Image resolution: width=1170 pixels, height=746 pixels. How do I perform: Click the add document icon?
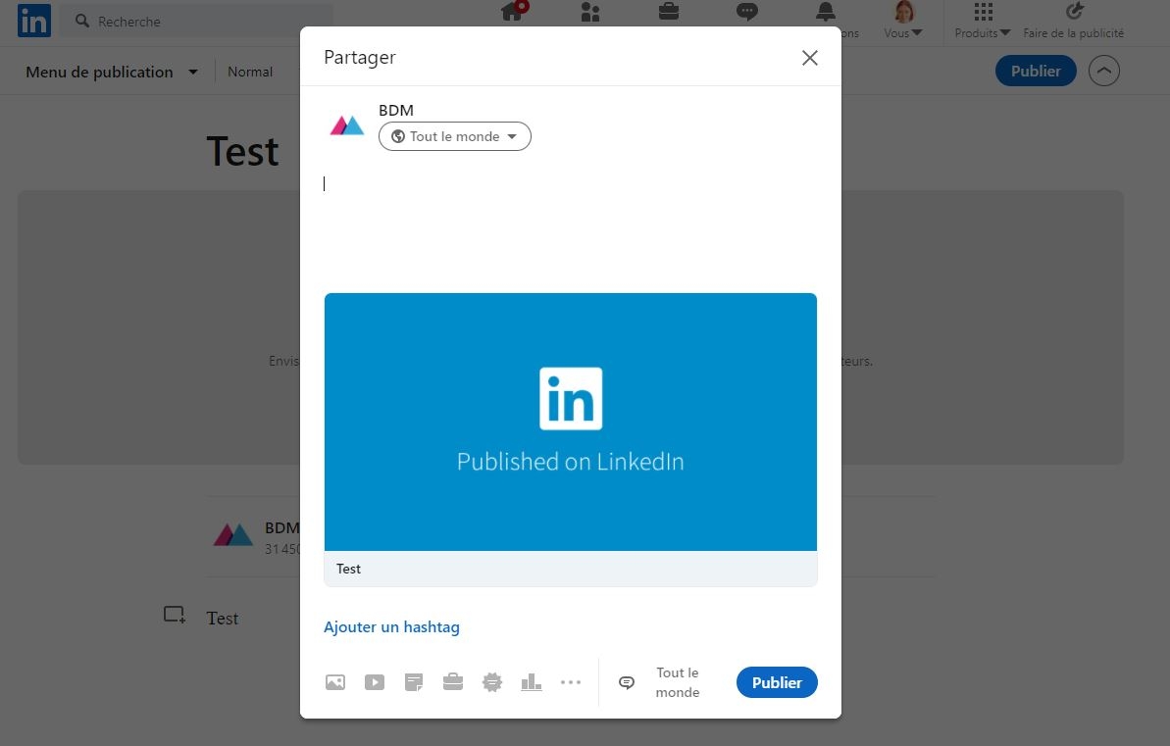click(x=414, y=682)
